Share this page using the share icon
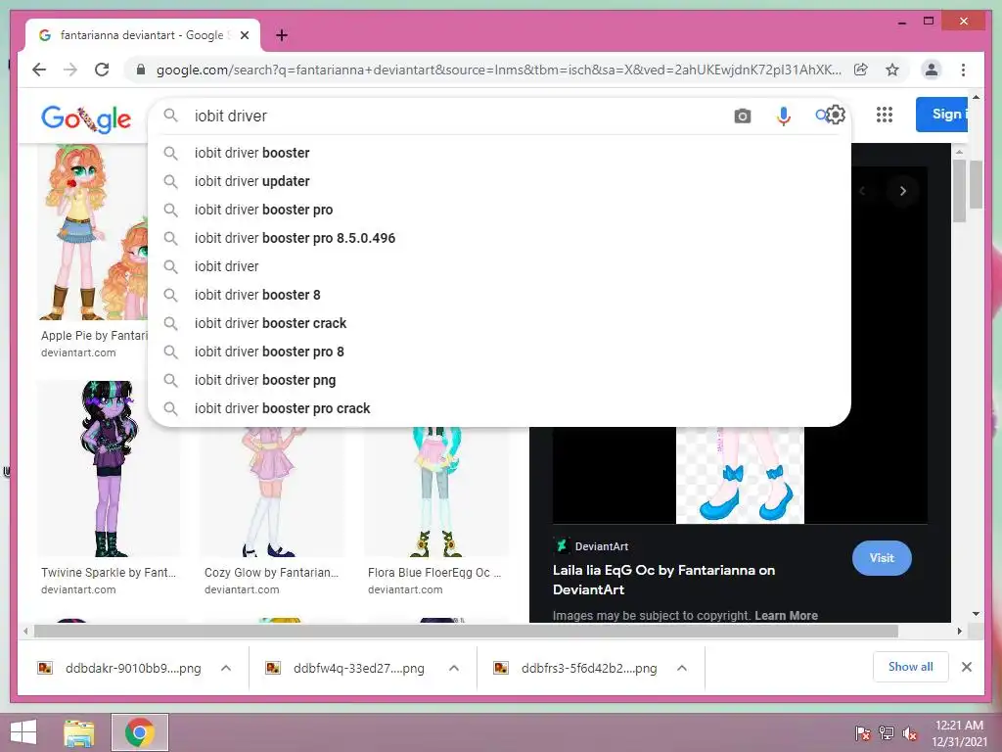This screenshot has width=1002, height=752. pyautogui.click(x=861, y=70)
